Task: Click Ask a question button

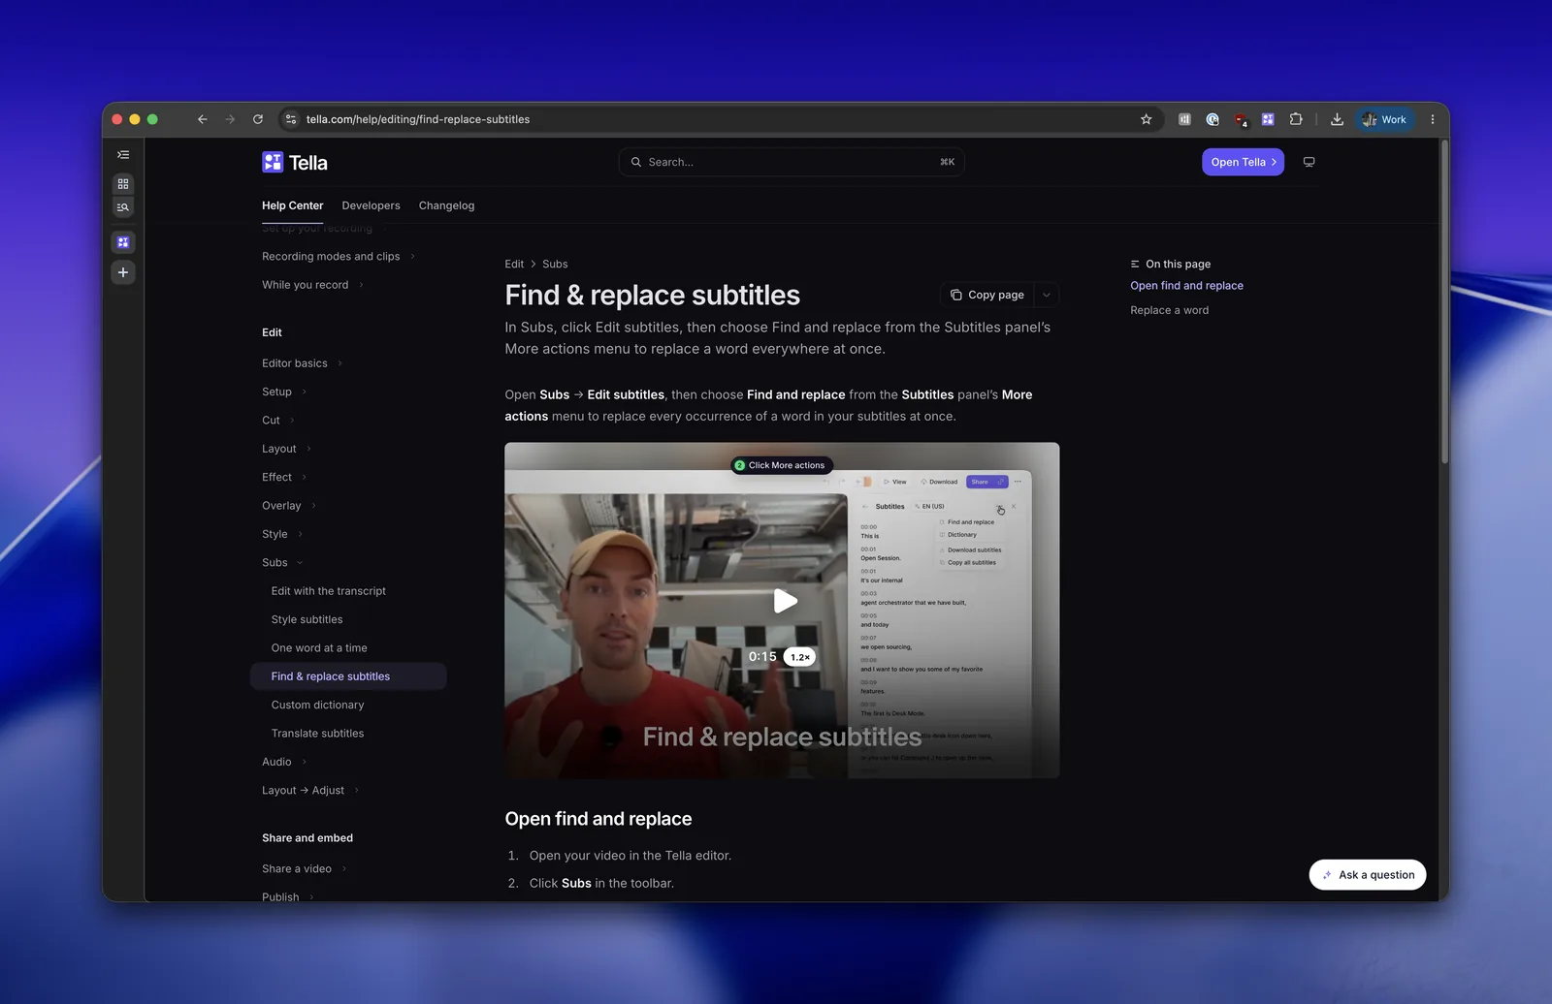Action: tap(1368, 874)
